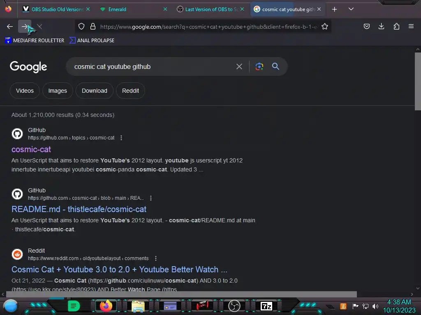
Task: Open File Explorer from taskbar
Action: 138,306
